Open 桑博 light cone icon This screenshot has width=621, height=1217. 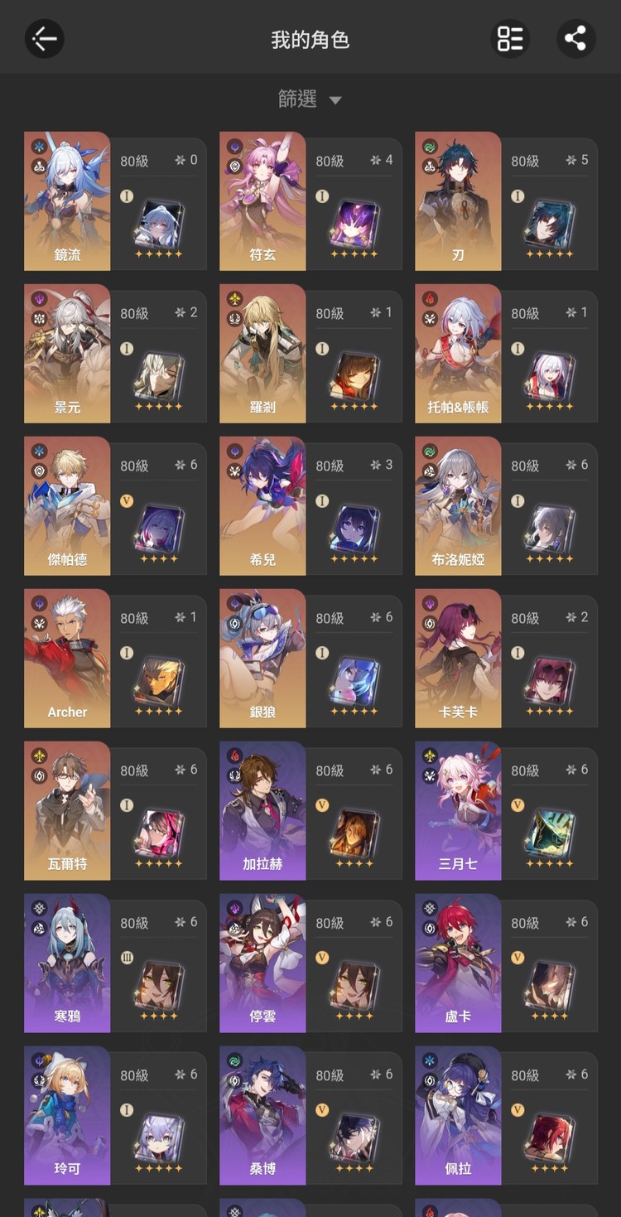point(354,1137)
